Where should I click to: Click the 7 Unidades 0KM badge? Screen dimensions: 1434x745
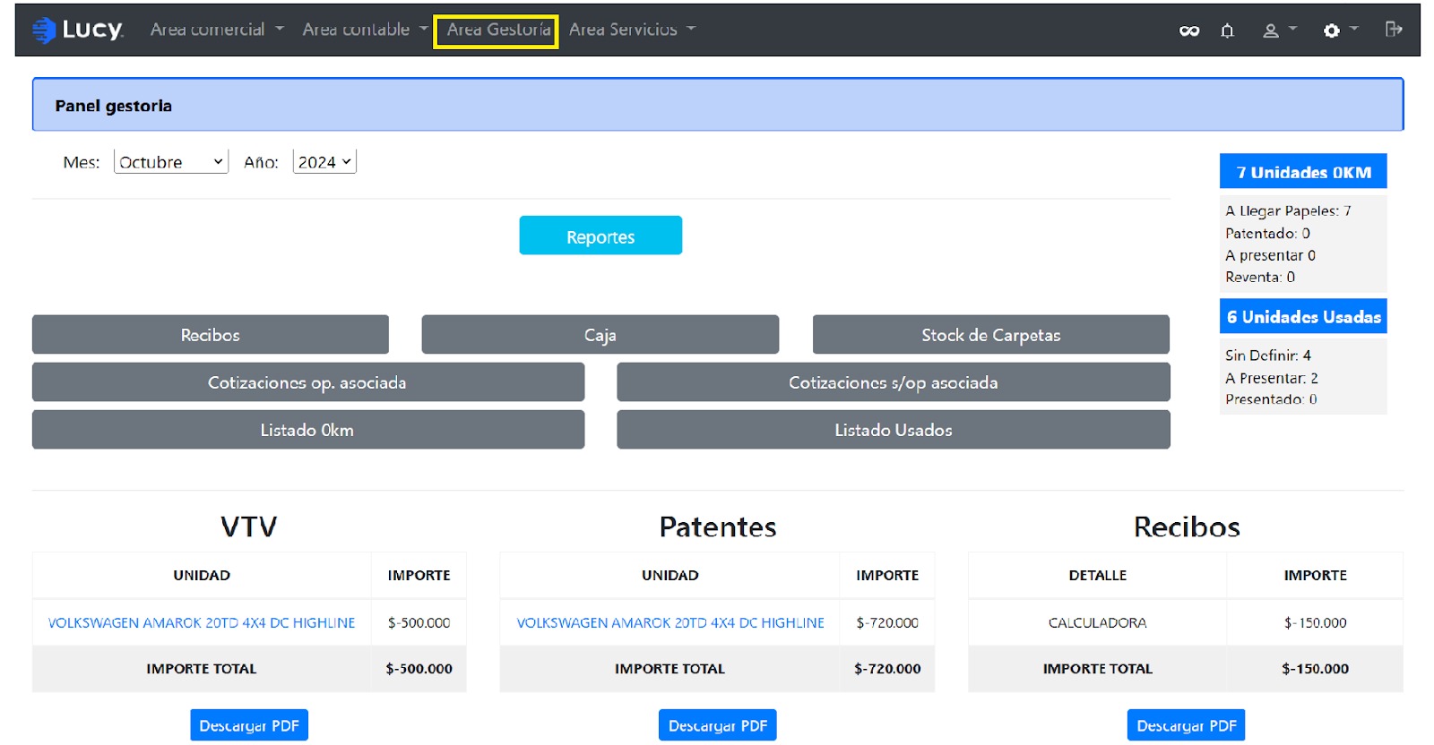tap(1303, 172)
